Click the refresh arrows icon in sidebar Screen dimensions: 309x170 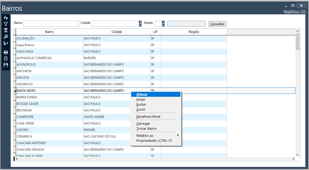(6, 18)
